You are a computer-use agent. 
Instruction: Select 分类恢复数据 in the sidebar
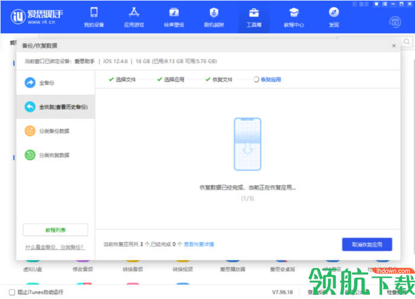[x=56, y=155]
